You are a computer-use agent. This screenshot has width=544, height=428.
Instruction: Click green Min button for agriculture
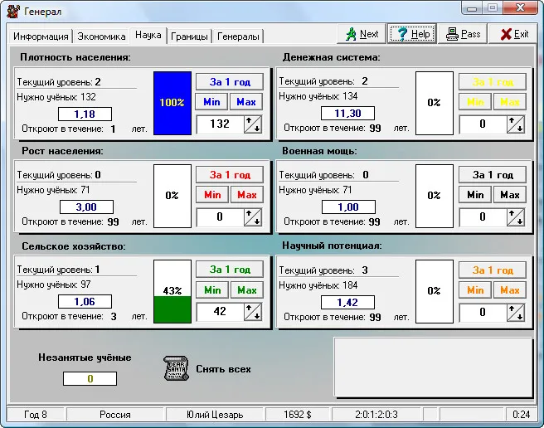tap(212, 289)
